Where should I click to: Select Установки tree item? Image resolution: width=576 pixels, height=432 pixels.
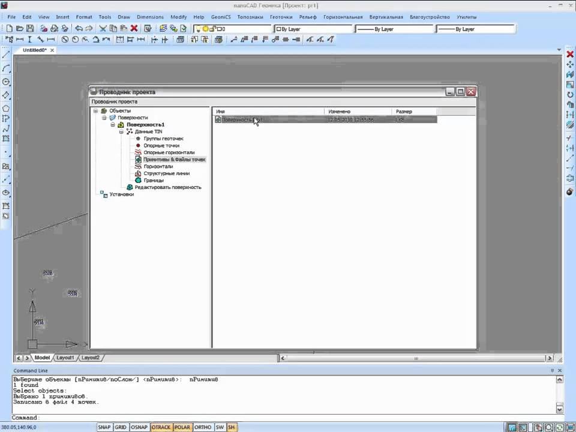click(x=122, y=194)
